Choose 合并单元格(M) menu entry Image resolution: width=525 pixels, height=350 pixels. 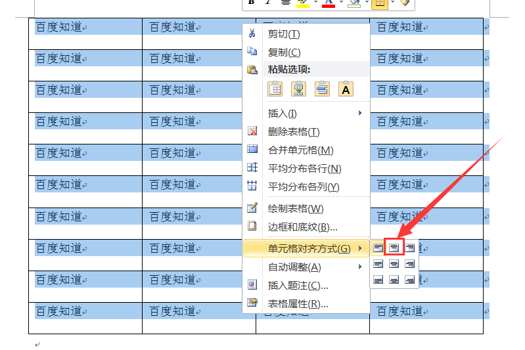pos(306,150)
